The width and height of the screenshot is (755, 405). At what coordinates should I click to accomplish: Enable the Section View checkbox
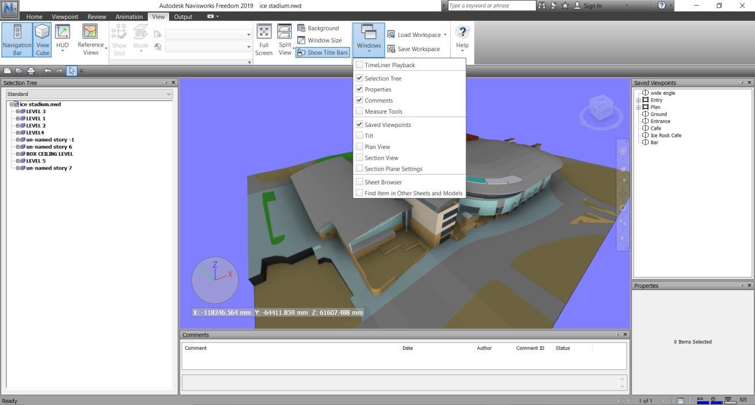pyautogui.click(x=359, y=157)
